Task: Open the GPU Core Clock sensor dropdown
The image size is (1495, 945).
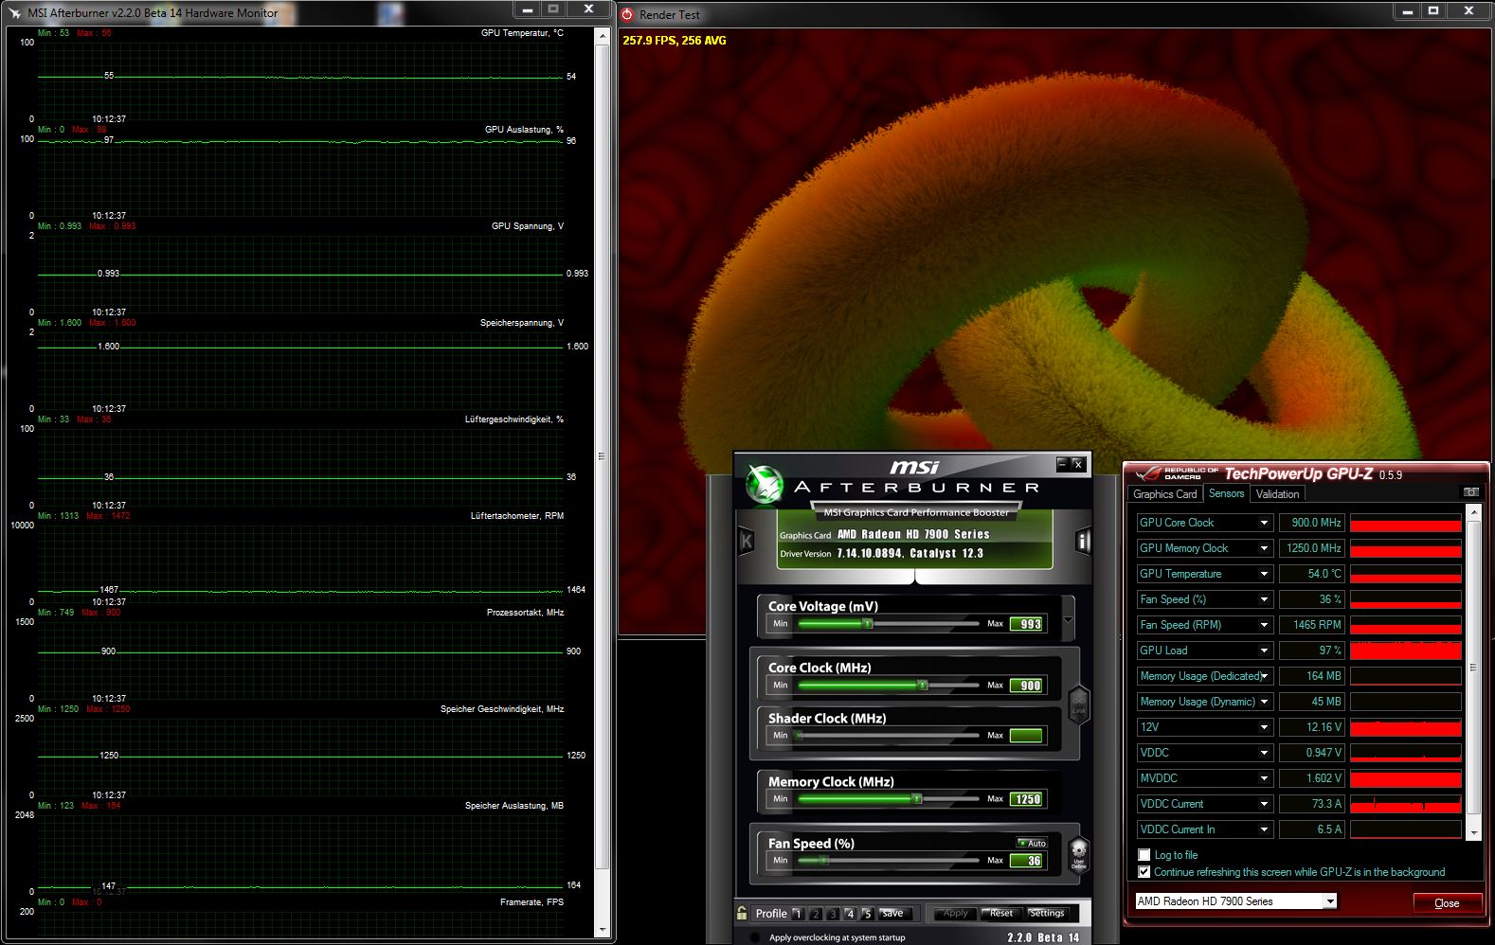Action: click(1264, 523)
